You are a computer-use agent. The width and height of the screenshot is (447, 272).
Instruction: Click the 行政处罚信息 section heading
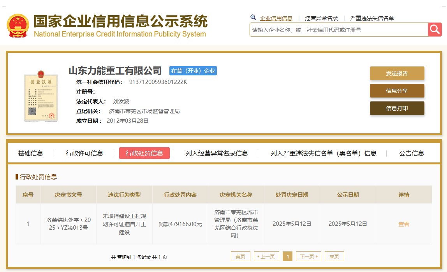pos(38,177)
